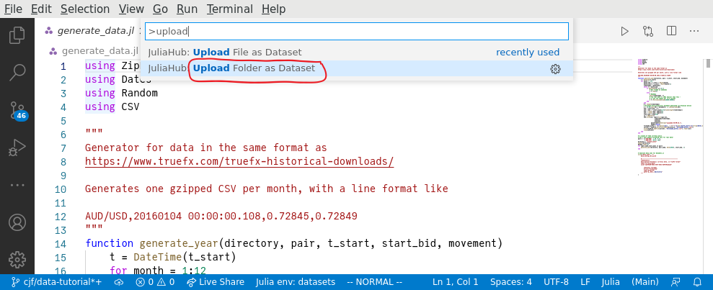Open the Run menu
The image size is (713, 290).
[187, 9]
